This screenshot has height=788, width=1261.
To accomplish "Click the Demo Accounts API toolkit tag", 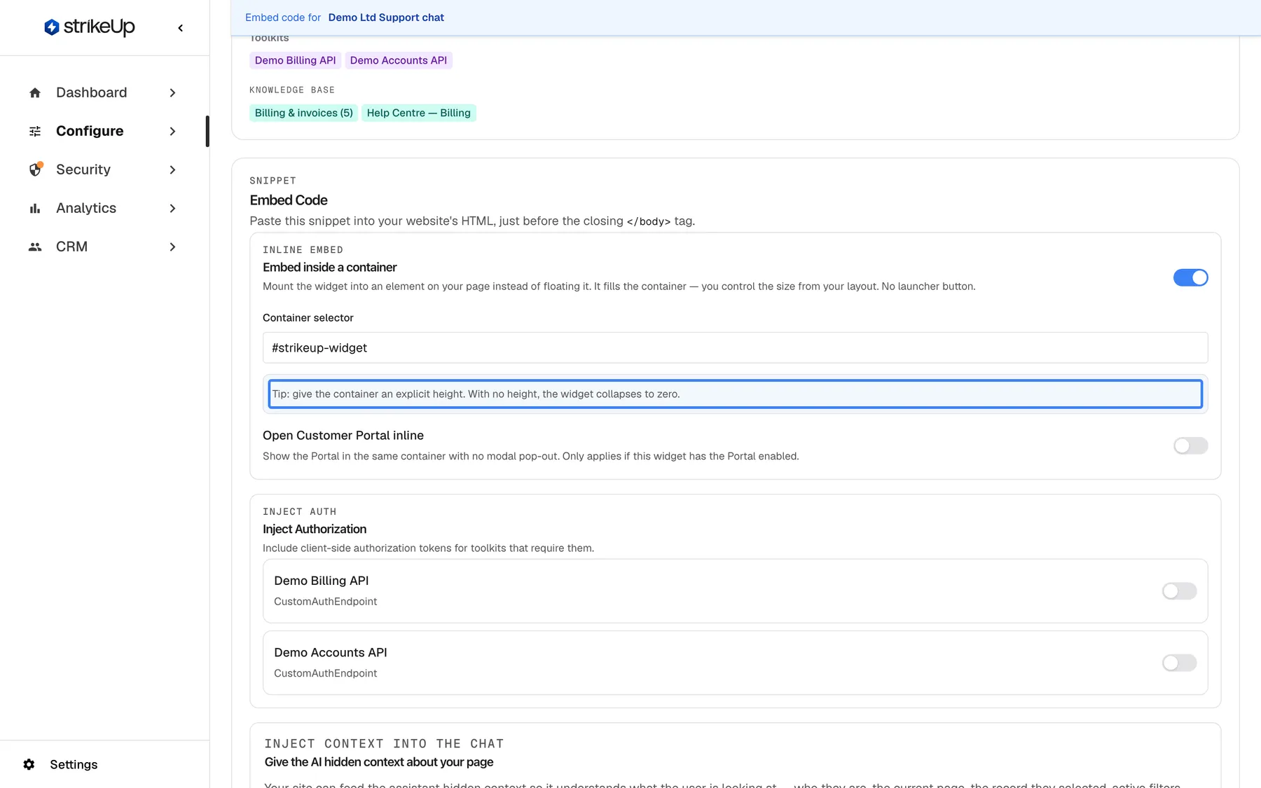I will tap(398, 60).
